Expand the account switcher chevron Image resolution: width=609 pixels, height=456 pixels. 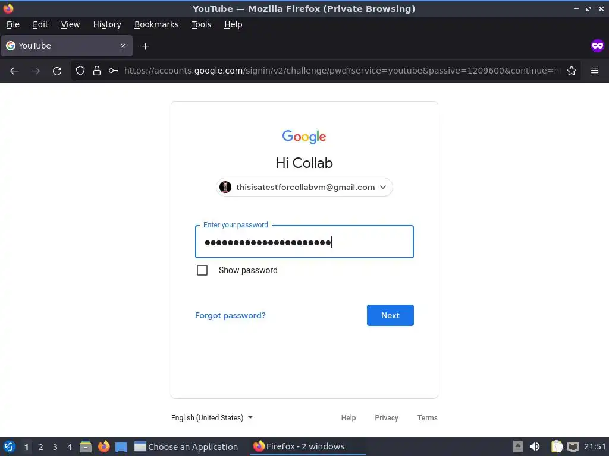[383, 187]
